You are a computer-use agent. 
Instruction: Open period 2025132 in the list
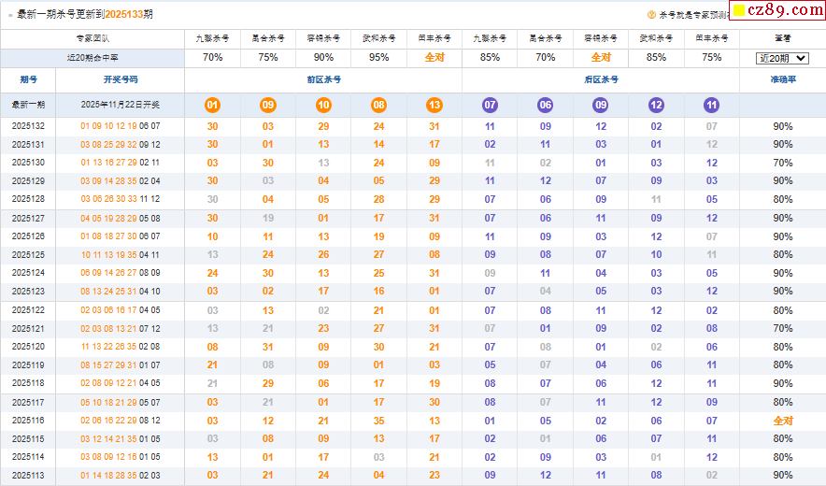coord(28,126)
